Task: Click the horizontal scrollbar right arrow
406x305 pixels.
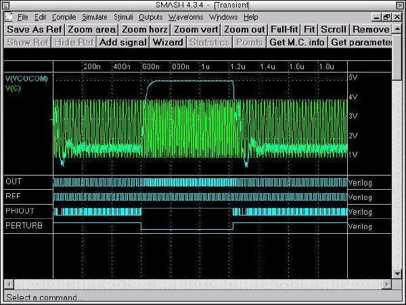Action: point(387,283)
